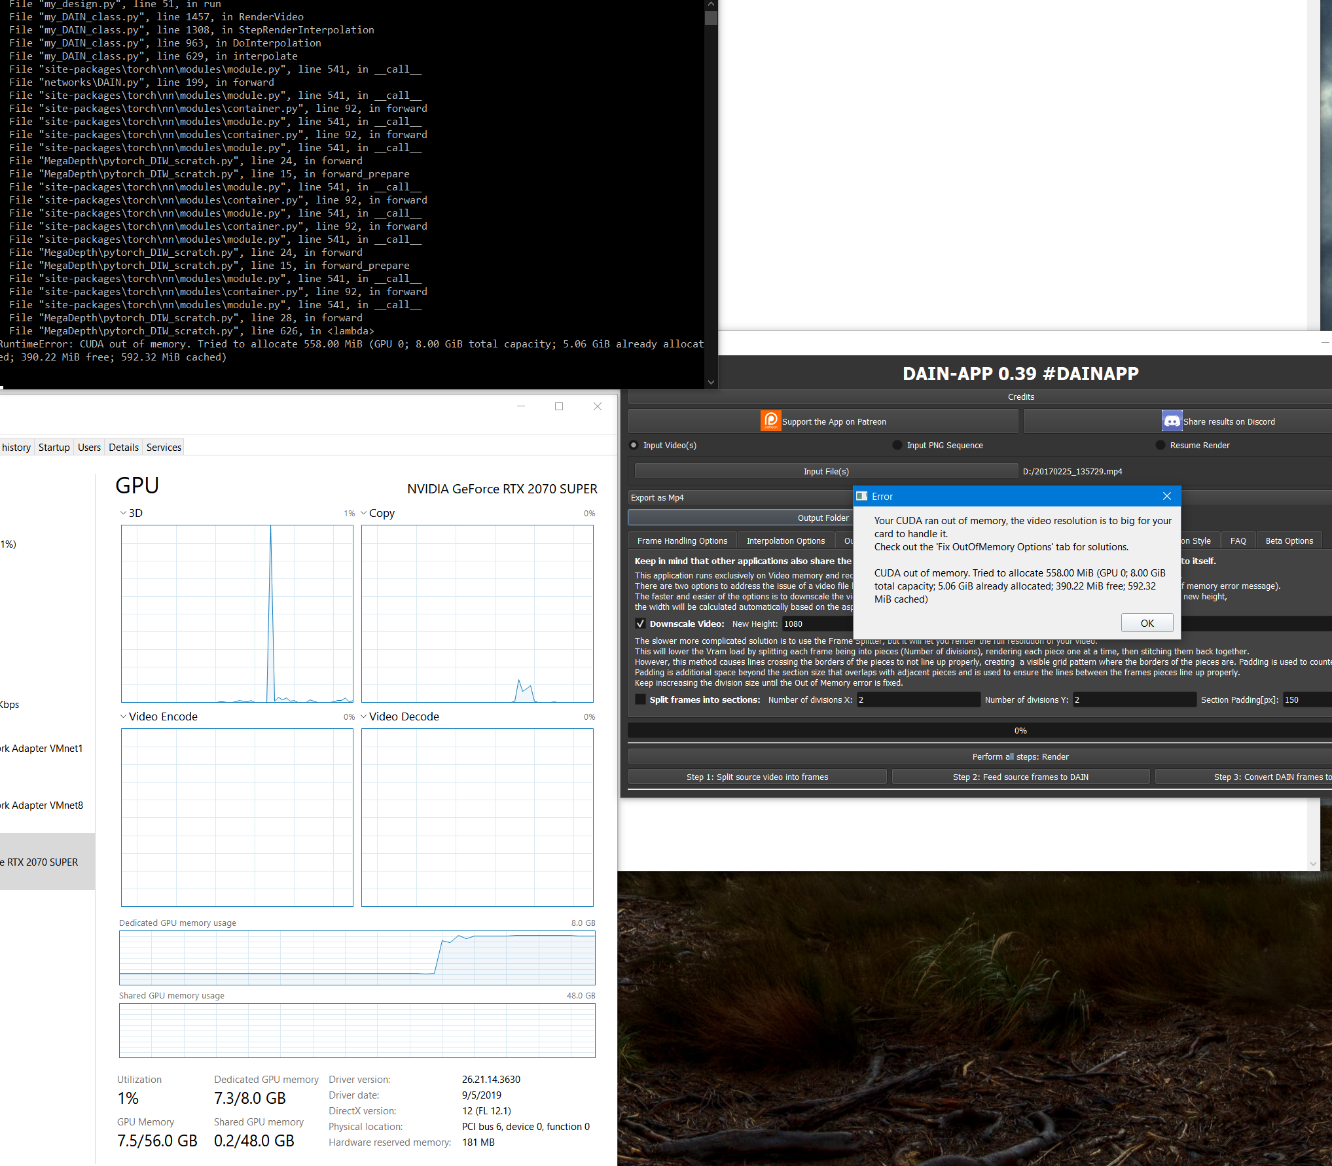Click the 0% render progress bar
The width and height of the screenshot is (1332, 1166).
click(980, 730)
